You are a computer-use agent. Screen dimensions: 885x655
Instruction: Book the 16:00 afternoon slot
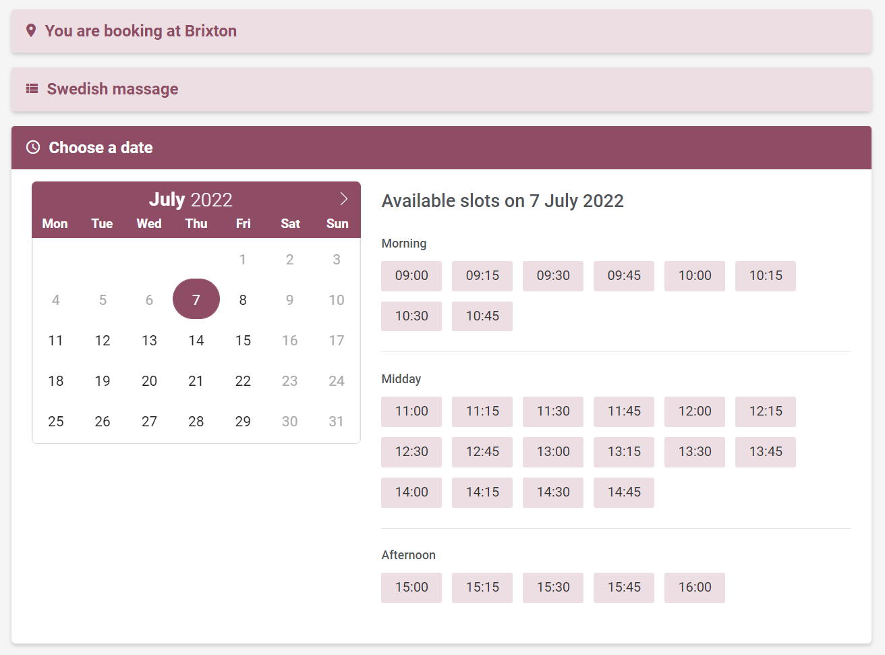coord(695,588)
